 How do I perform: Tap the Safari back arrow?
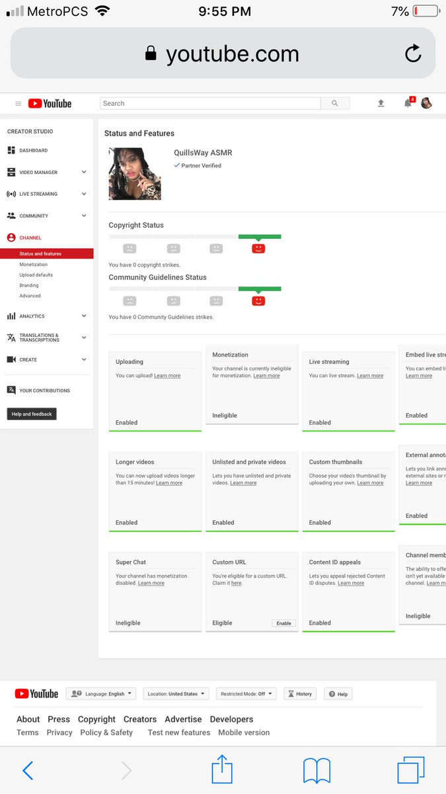coord(27,770)
